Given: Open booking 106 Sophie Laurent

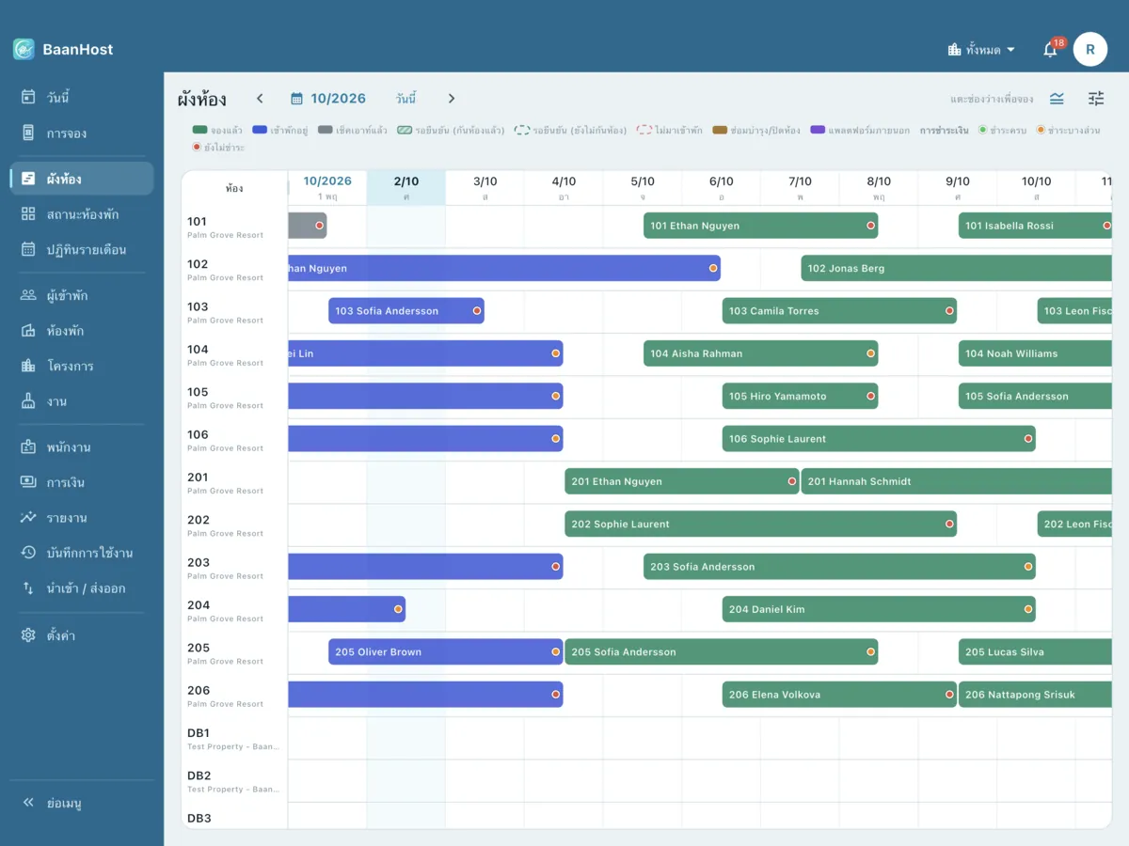Looking at the screenshot, I should click(x=879, y=439).
